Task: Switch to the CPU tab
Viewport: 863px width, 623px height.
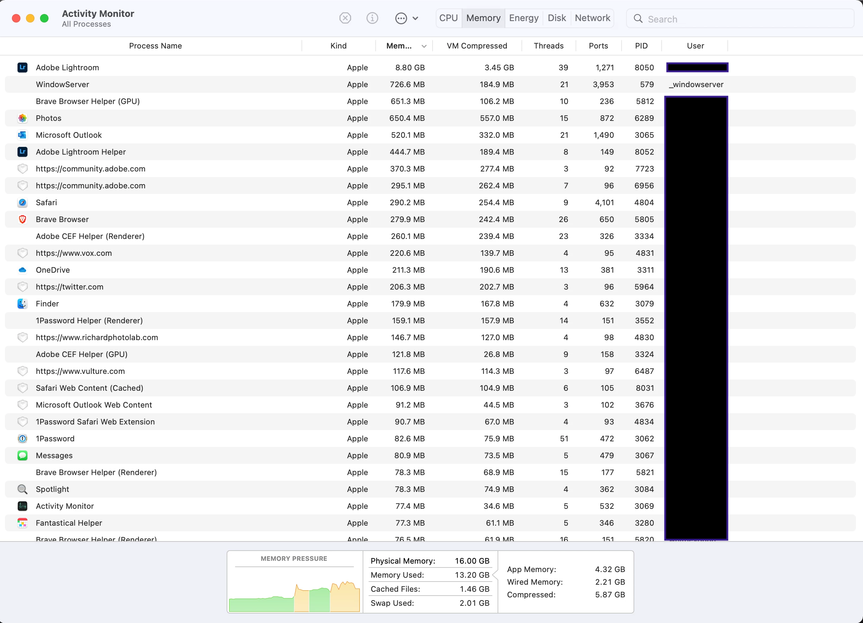Action: 448,18
